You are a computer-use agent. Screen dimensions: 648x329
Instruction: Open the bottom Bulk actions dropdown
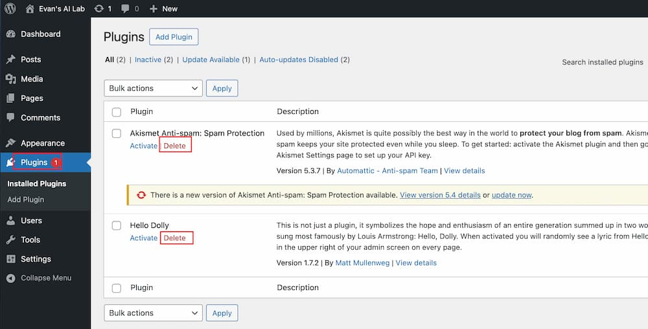tap(154, 313)
